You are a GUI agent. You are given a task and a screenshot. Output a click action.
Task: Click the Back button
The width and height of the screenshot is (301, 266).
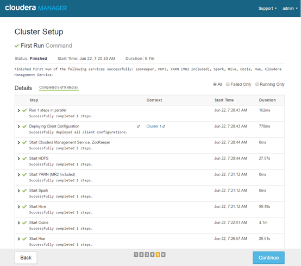pyautogui.click(x=26, y=257)
